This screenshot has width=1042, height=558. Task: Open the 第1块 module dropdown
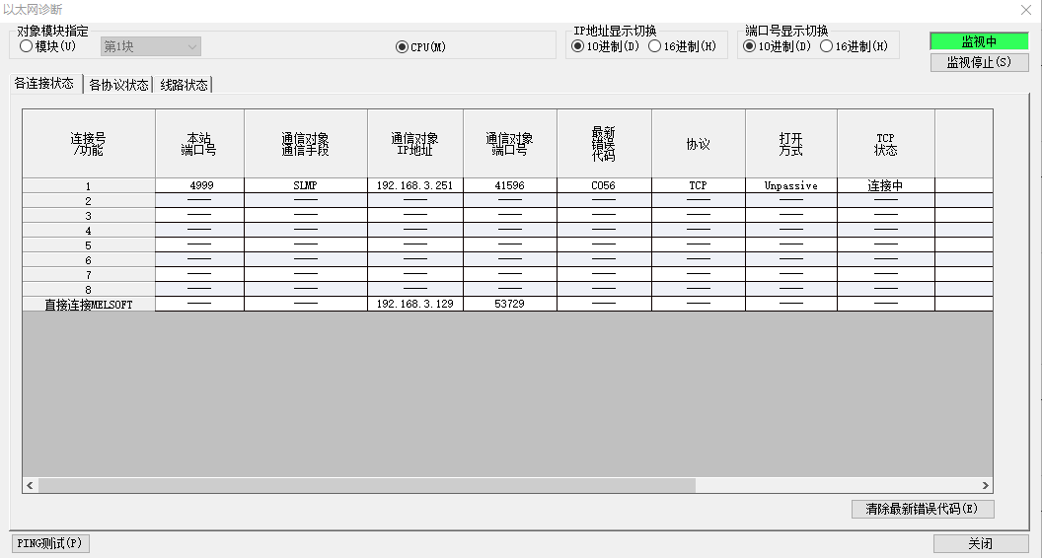[x=151, y=46]
